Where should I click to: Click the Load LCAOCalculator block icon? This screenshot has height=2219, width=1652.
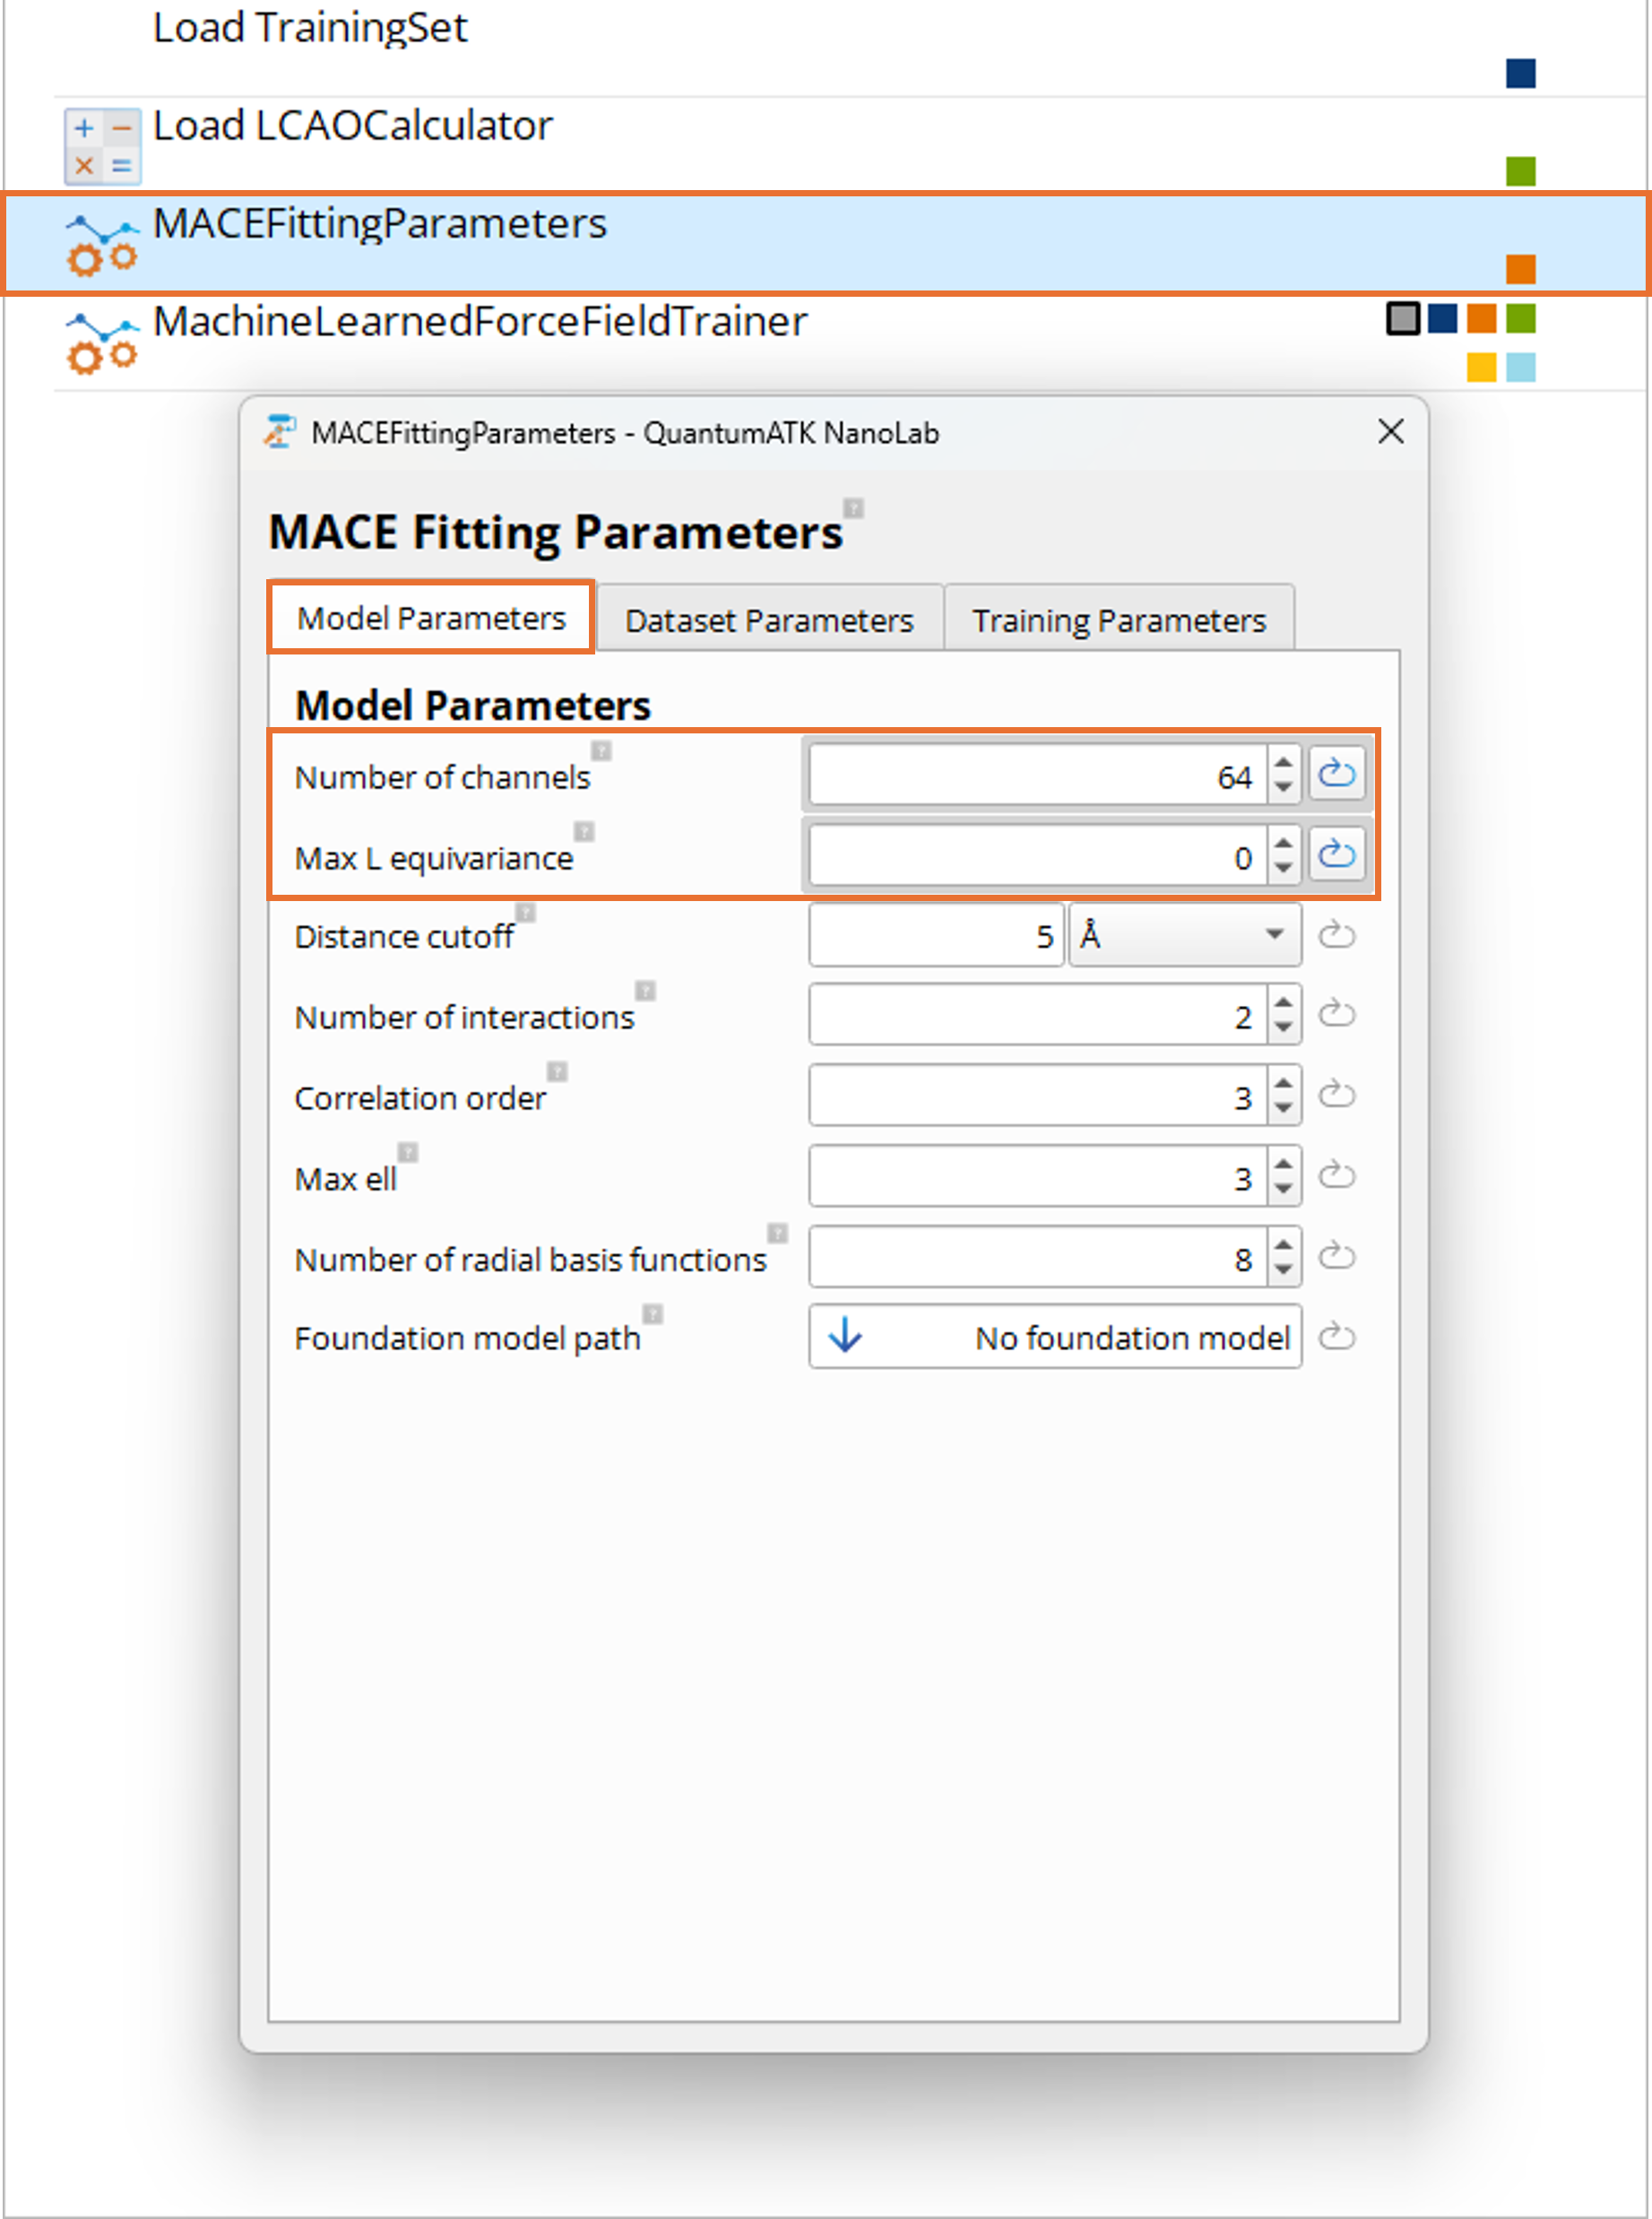pos(102,146)
